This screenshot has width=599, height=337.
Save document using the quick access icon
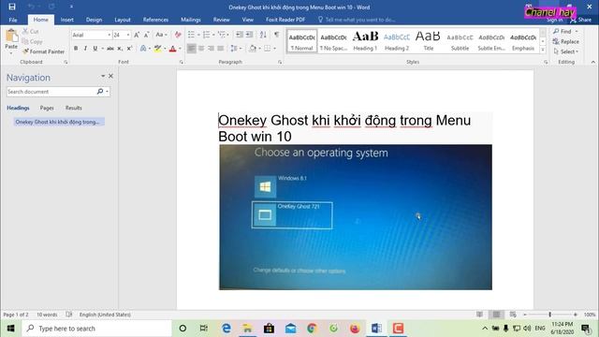coord(12,7)
